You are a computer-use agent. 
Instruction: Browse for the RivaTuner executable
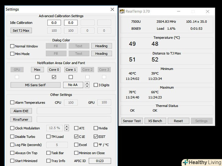(21, 119)
